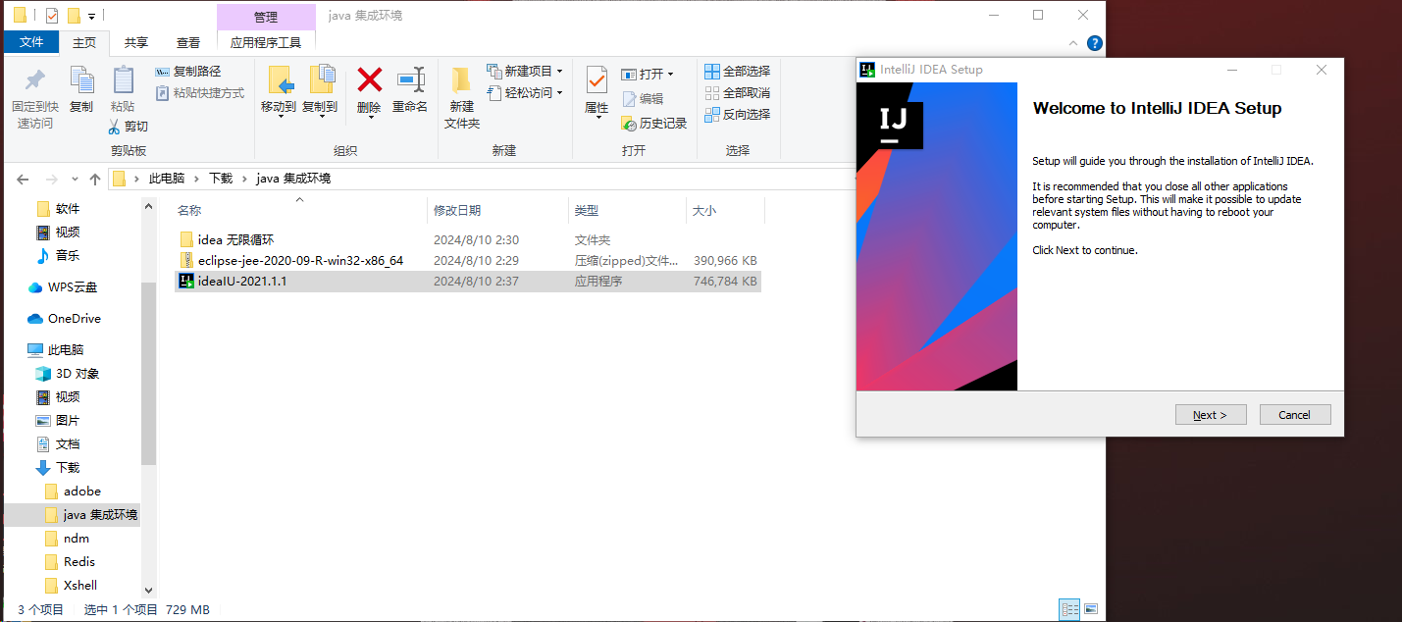Click 下载 in the address bar
This screenshot has height=622, width=1402.
(x=221, y=179)
